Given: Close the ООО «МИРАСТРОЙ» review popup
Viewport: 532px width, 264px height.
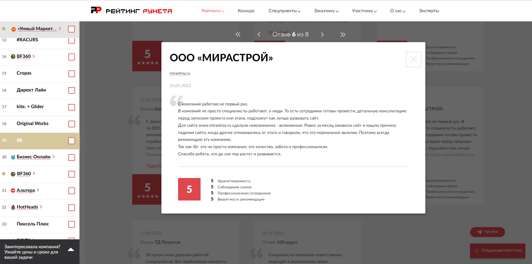Looking at the screenshot, I should point(413,59).
